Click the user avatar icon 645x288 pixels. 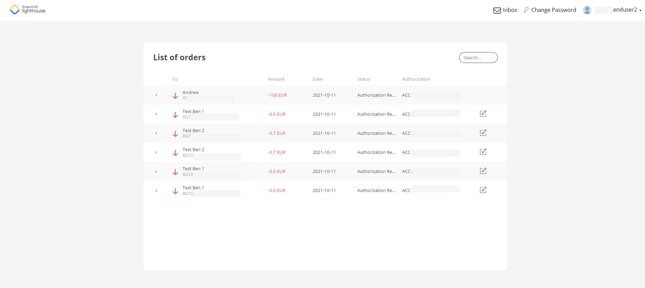pyautogui.click(x=587, y=10)
